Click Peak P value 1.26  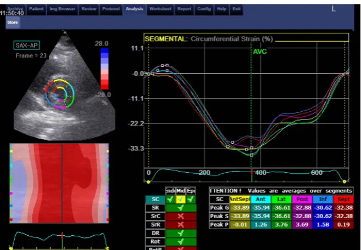point(260,225)
